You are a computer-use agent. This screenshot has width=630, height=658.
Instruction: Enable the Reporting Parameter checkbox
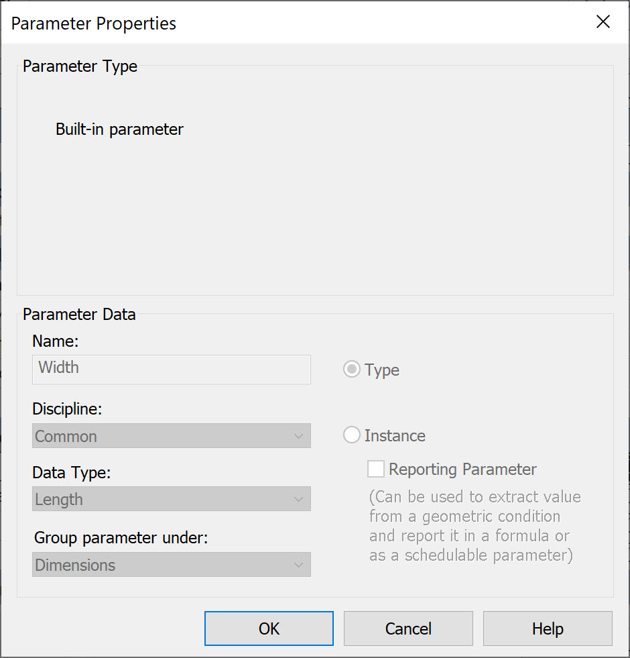click(375, 469)
